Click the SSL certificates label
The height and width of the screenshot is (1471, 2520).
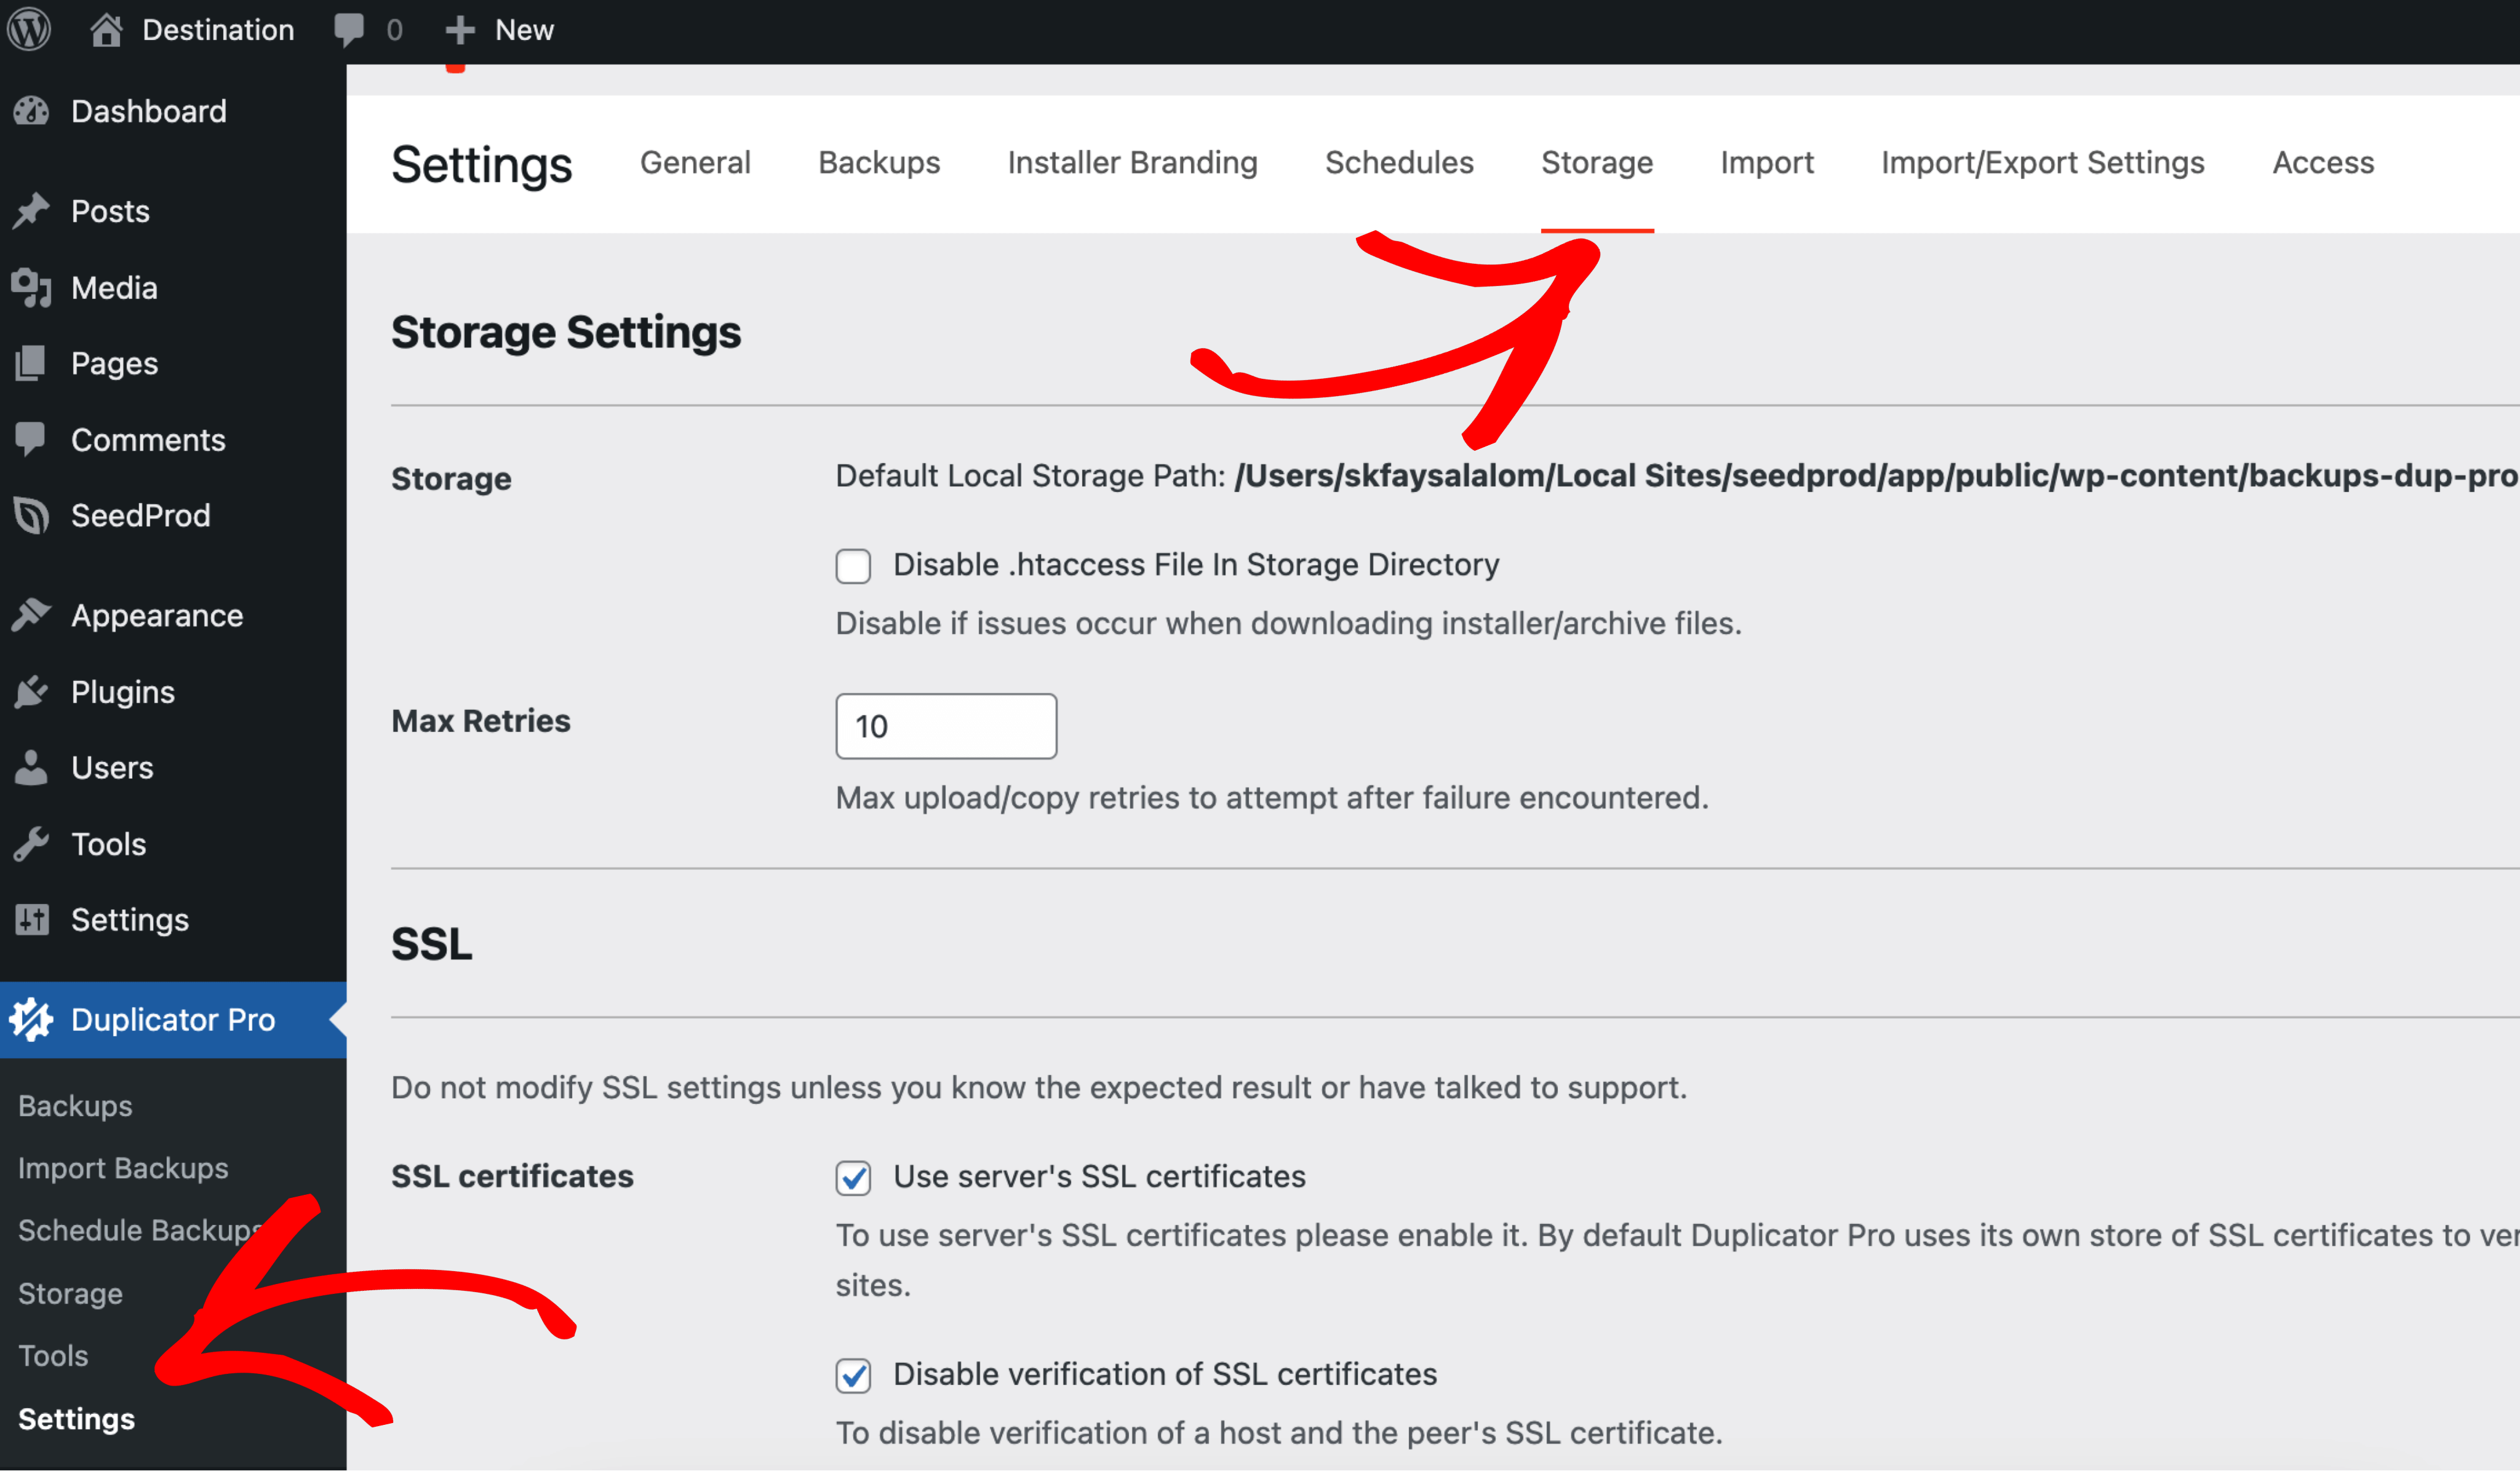[512, 1176]
